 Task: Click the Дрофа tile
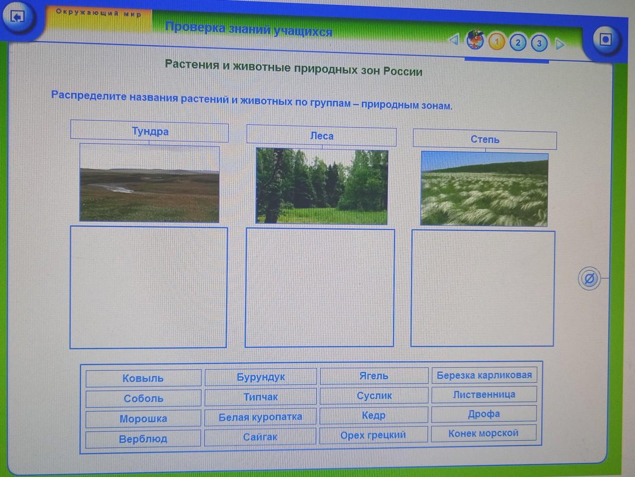[484, 414]
